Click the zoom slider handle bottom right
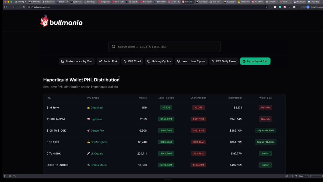Screen dimensions: 323x182 tap(310, 176)
